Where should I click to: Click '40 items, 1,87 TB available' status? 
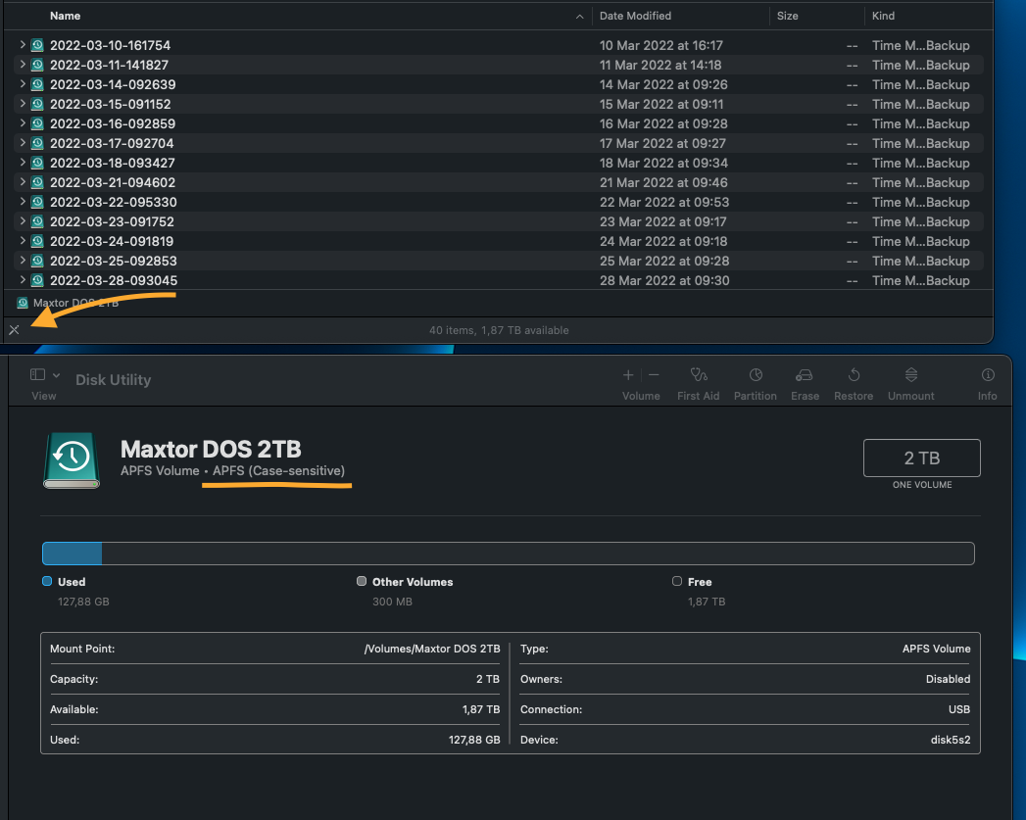coord(499,330)
